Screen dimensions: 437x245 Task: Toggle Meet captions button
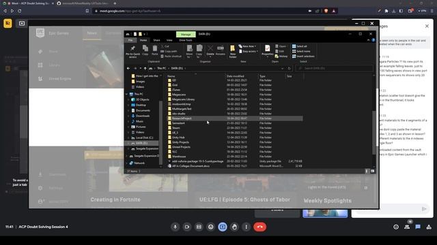199,227
